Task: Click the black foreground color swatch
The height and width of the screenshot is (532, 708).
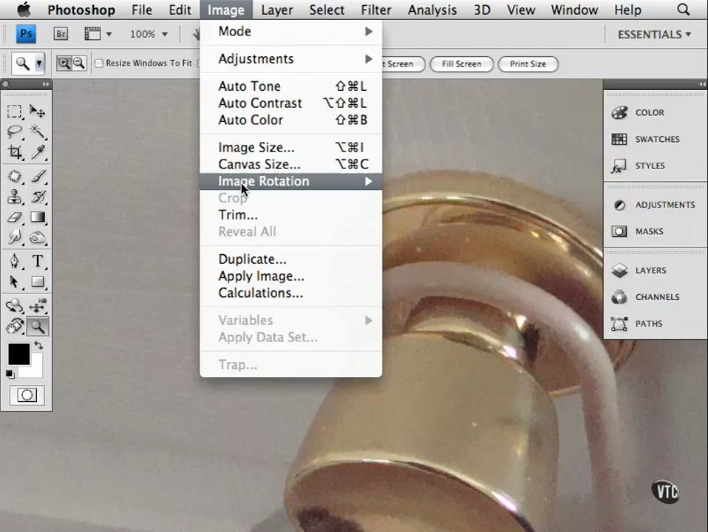Action: (x=18, y=354)
